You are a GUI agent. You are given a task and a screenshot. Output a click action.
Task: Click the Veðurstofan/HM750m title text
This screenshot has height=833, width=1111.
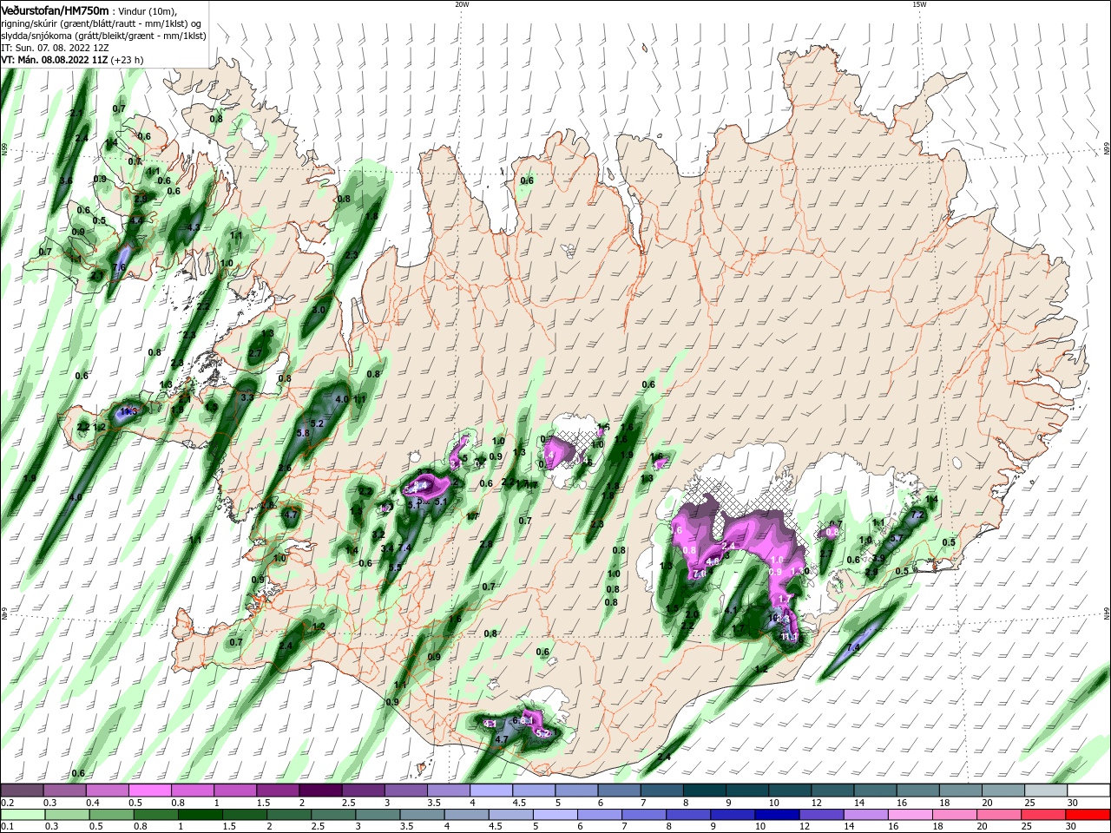pyautogui.click(x=55, y=10)
